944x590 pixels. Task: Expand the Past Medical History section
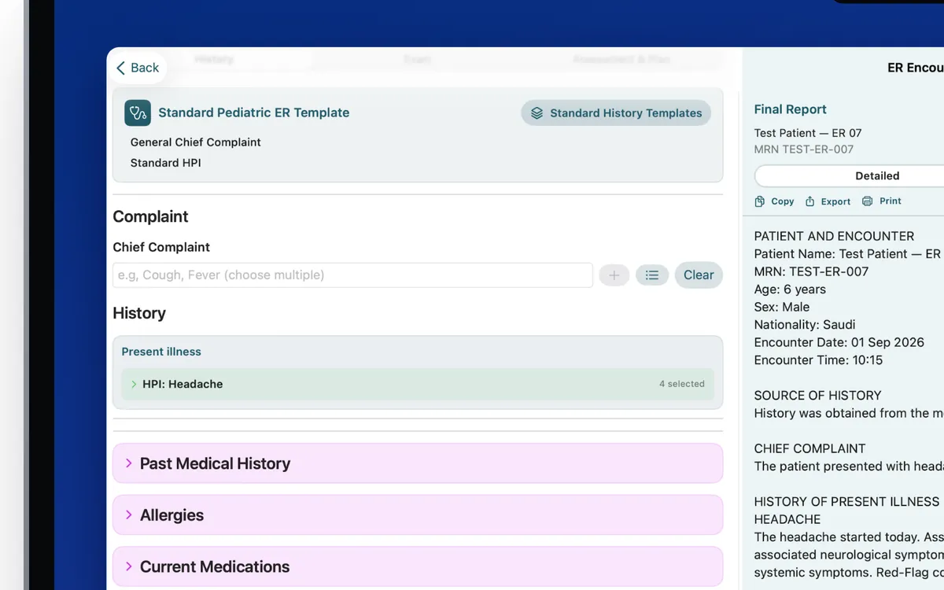(418, 463)
